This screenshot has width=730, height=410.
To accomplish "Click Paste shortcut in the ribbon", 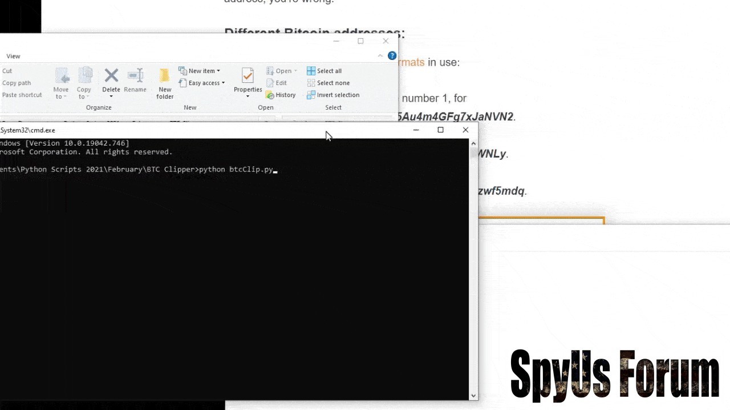I will pyautogui.click(x=22, y=95).
